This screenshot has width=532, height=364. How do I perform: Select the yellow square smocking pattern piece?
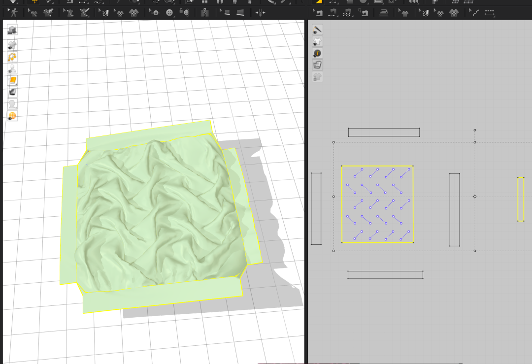[x=377, y=204]
